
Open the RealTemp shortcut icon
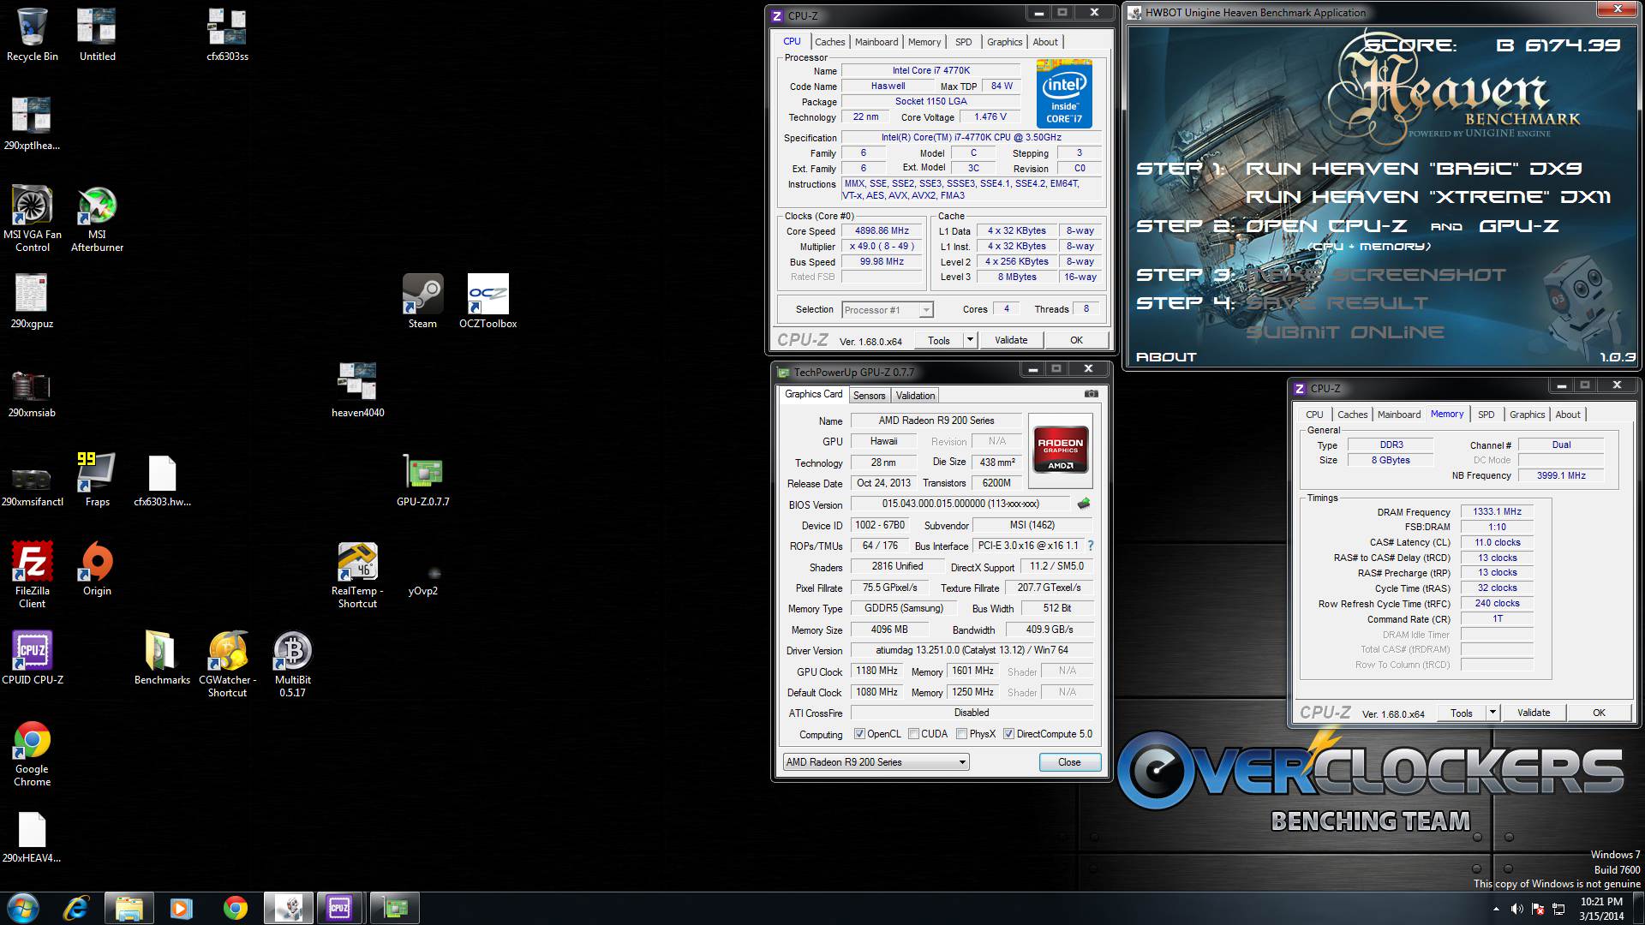point(357,575)
